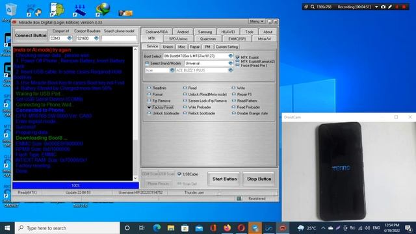The width and height of the screenshot is (416, 234).
Task: Open the ACE BUZZ 1 PLUS model dropdown
Action: 231,70
